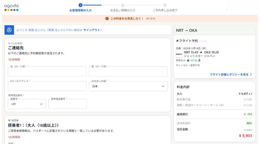Click the NRT → OKA header

pyautogui.click(x=187, y=31)
